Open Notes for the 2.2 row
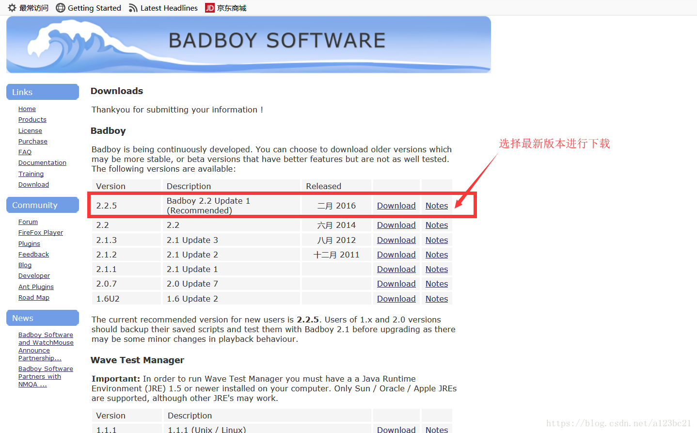 [437, 225]
